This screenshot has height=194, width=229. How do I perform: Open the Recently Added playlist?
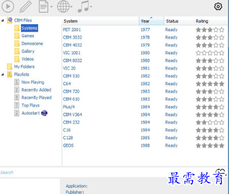[36, 90]
